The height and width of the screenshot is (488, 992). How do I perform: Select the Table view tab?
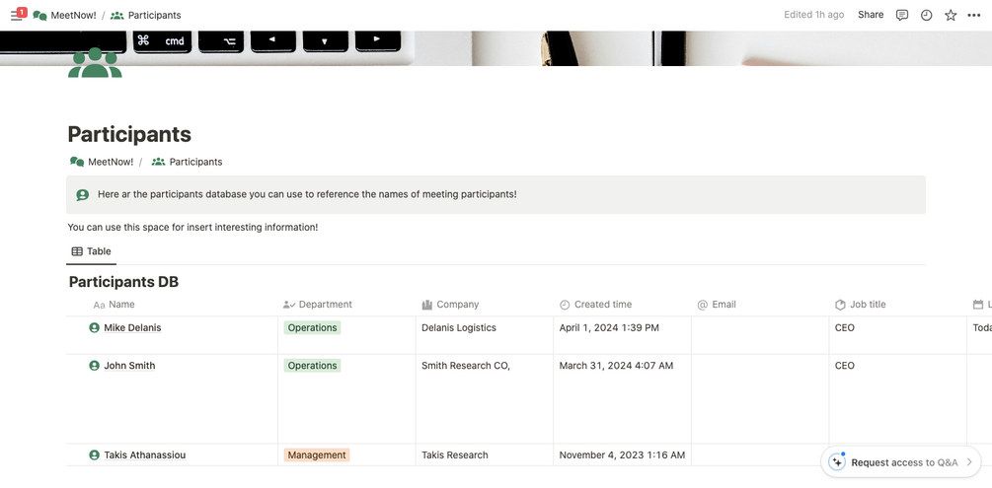(92, 251)
